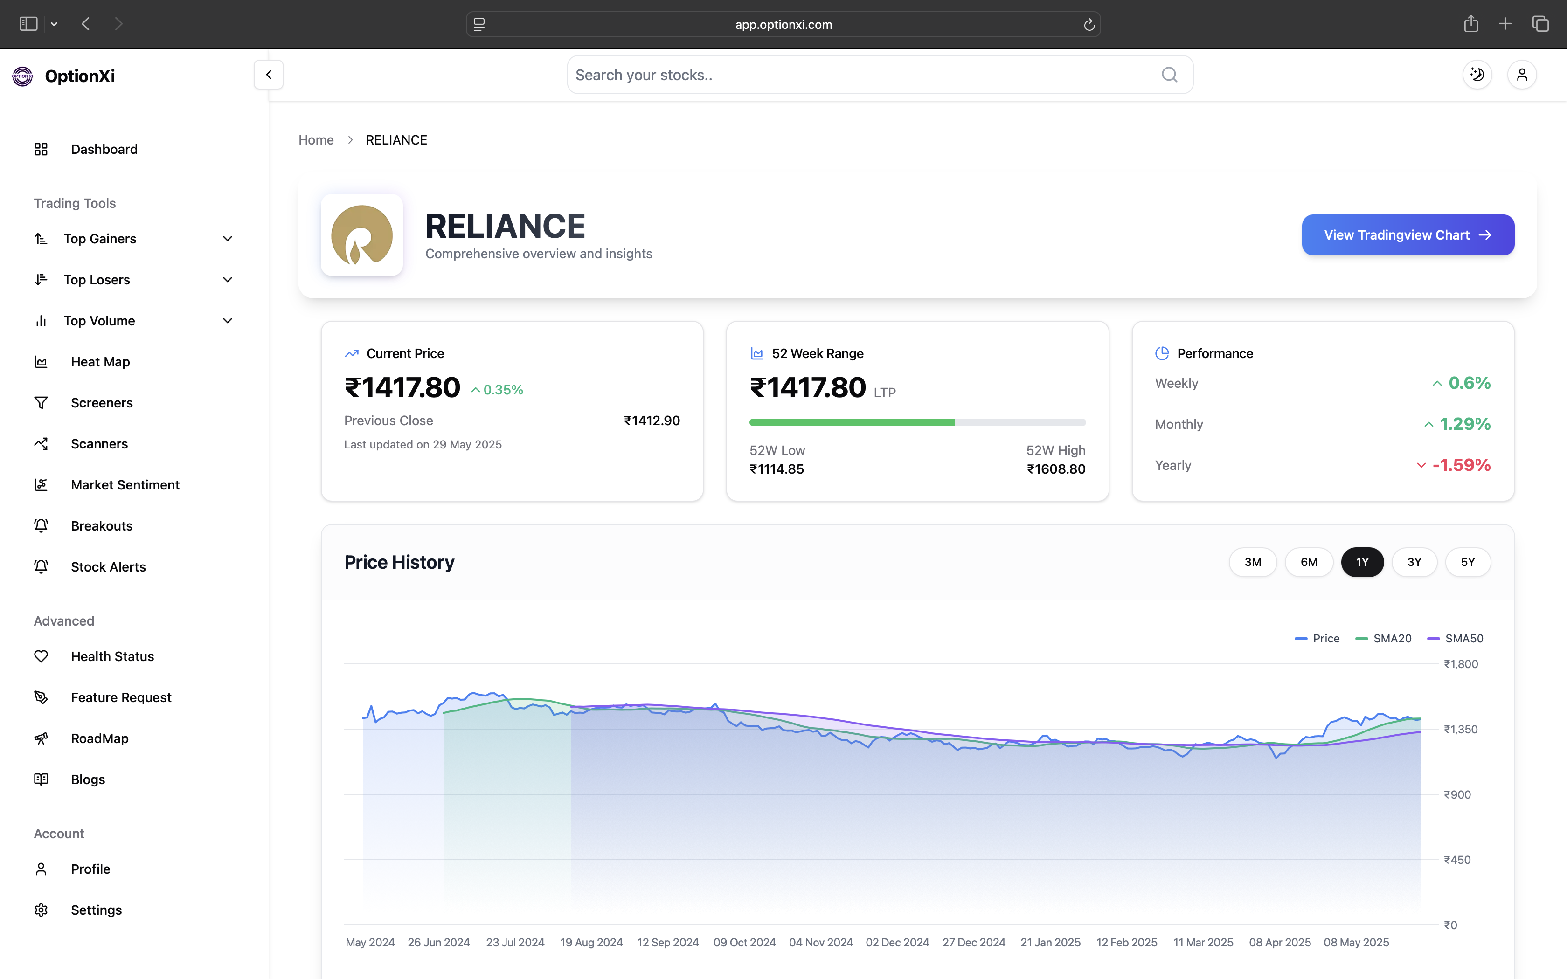Open Breakouts bell item
1567x979 pixels.
(x=102, y=526)
